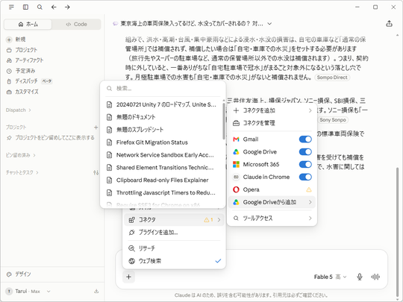
Task: Turn off the Google Drive connector
Action: 305,152
